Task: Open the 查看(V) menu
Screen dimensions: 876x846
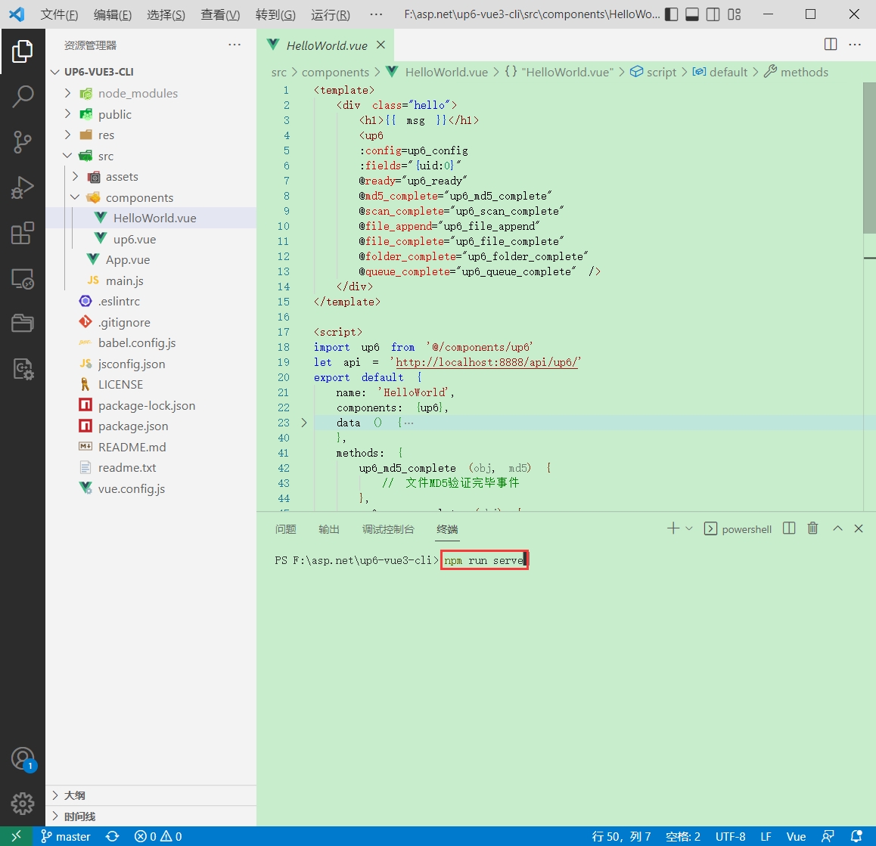Action: [x=220, y=14]
